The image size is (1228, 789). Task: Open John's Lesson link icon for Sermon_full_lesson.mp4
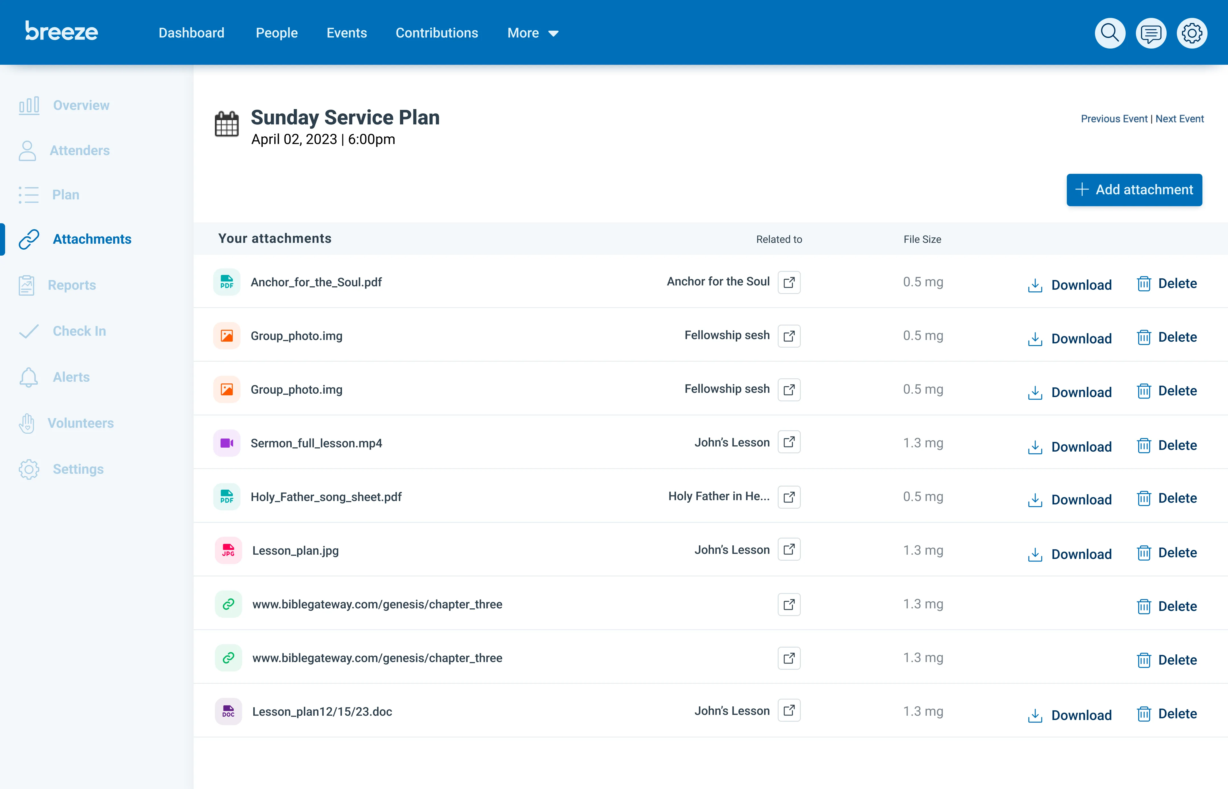coord(789,442)
